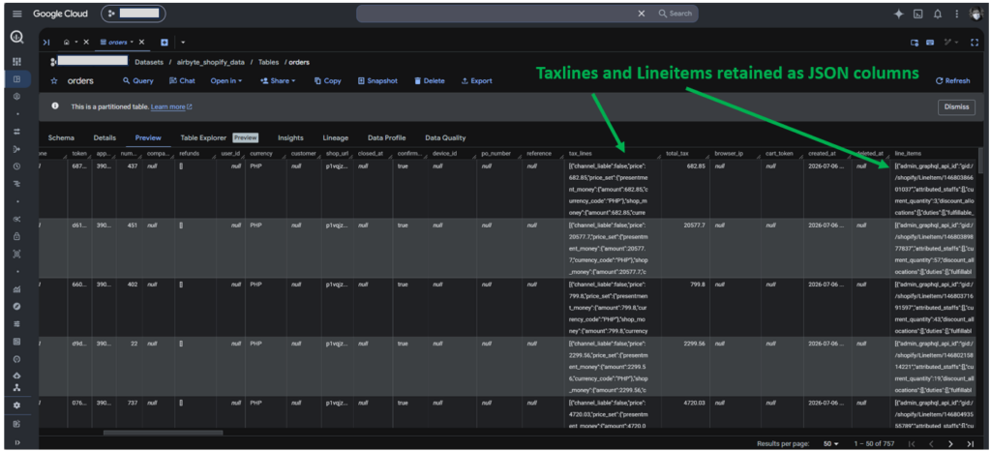Viewport: 991px width, 451px height.
Task: Open the Google Cloud hamburger navigation menu
Action: 17,14
